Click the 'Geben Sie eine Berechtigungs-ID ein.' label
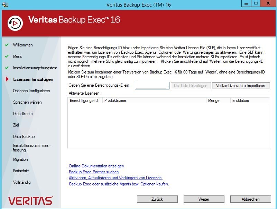The width and height of the screenshot is (277, 209). [100, 85]
